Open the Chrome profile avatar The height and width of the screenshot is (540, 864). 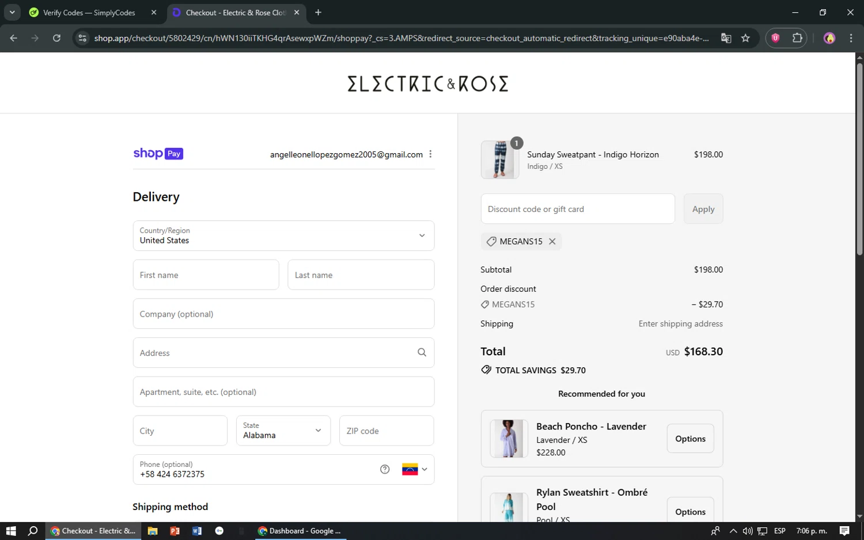(x=829, y=38)
